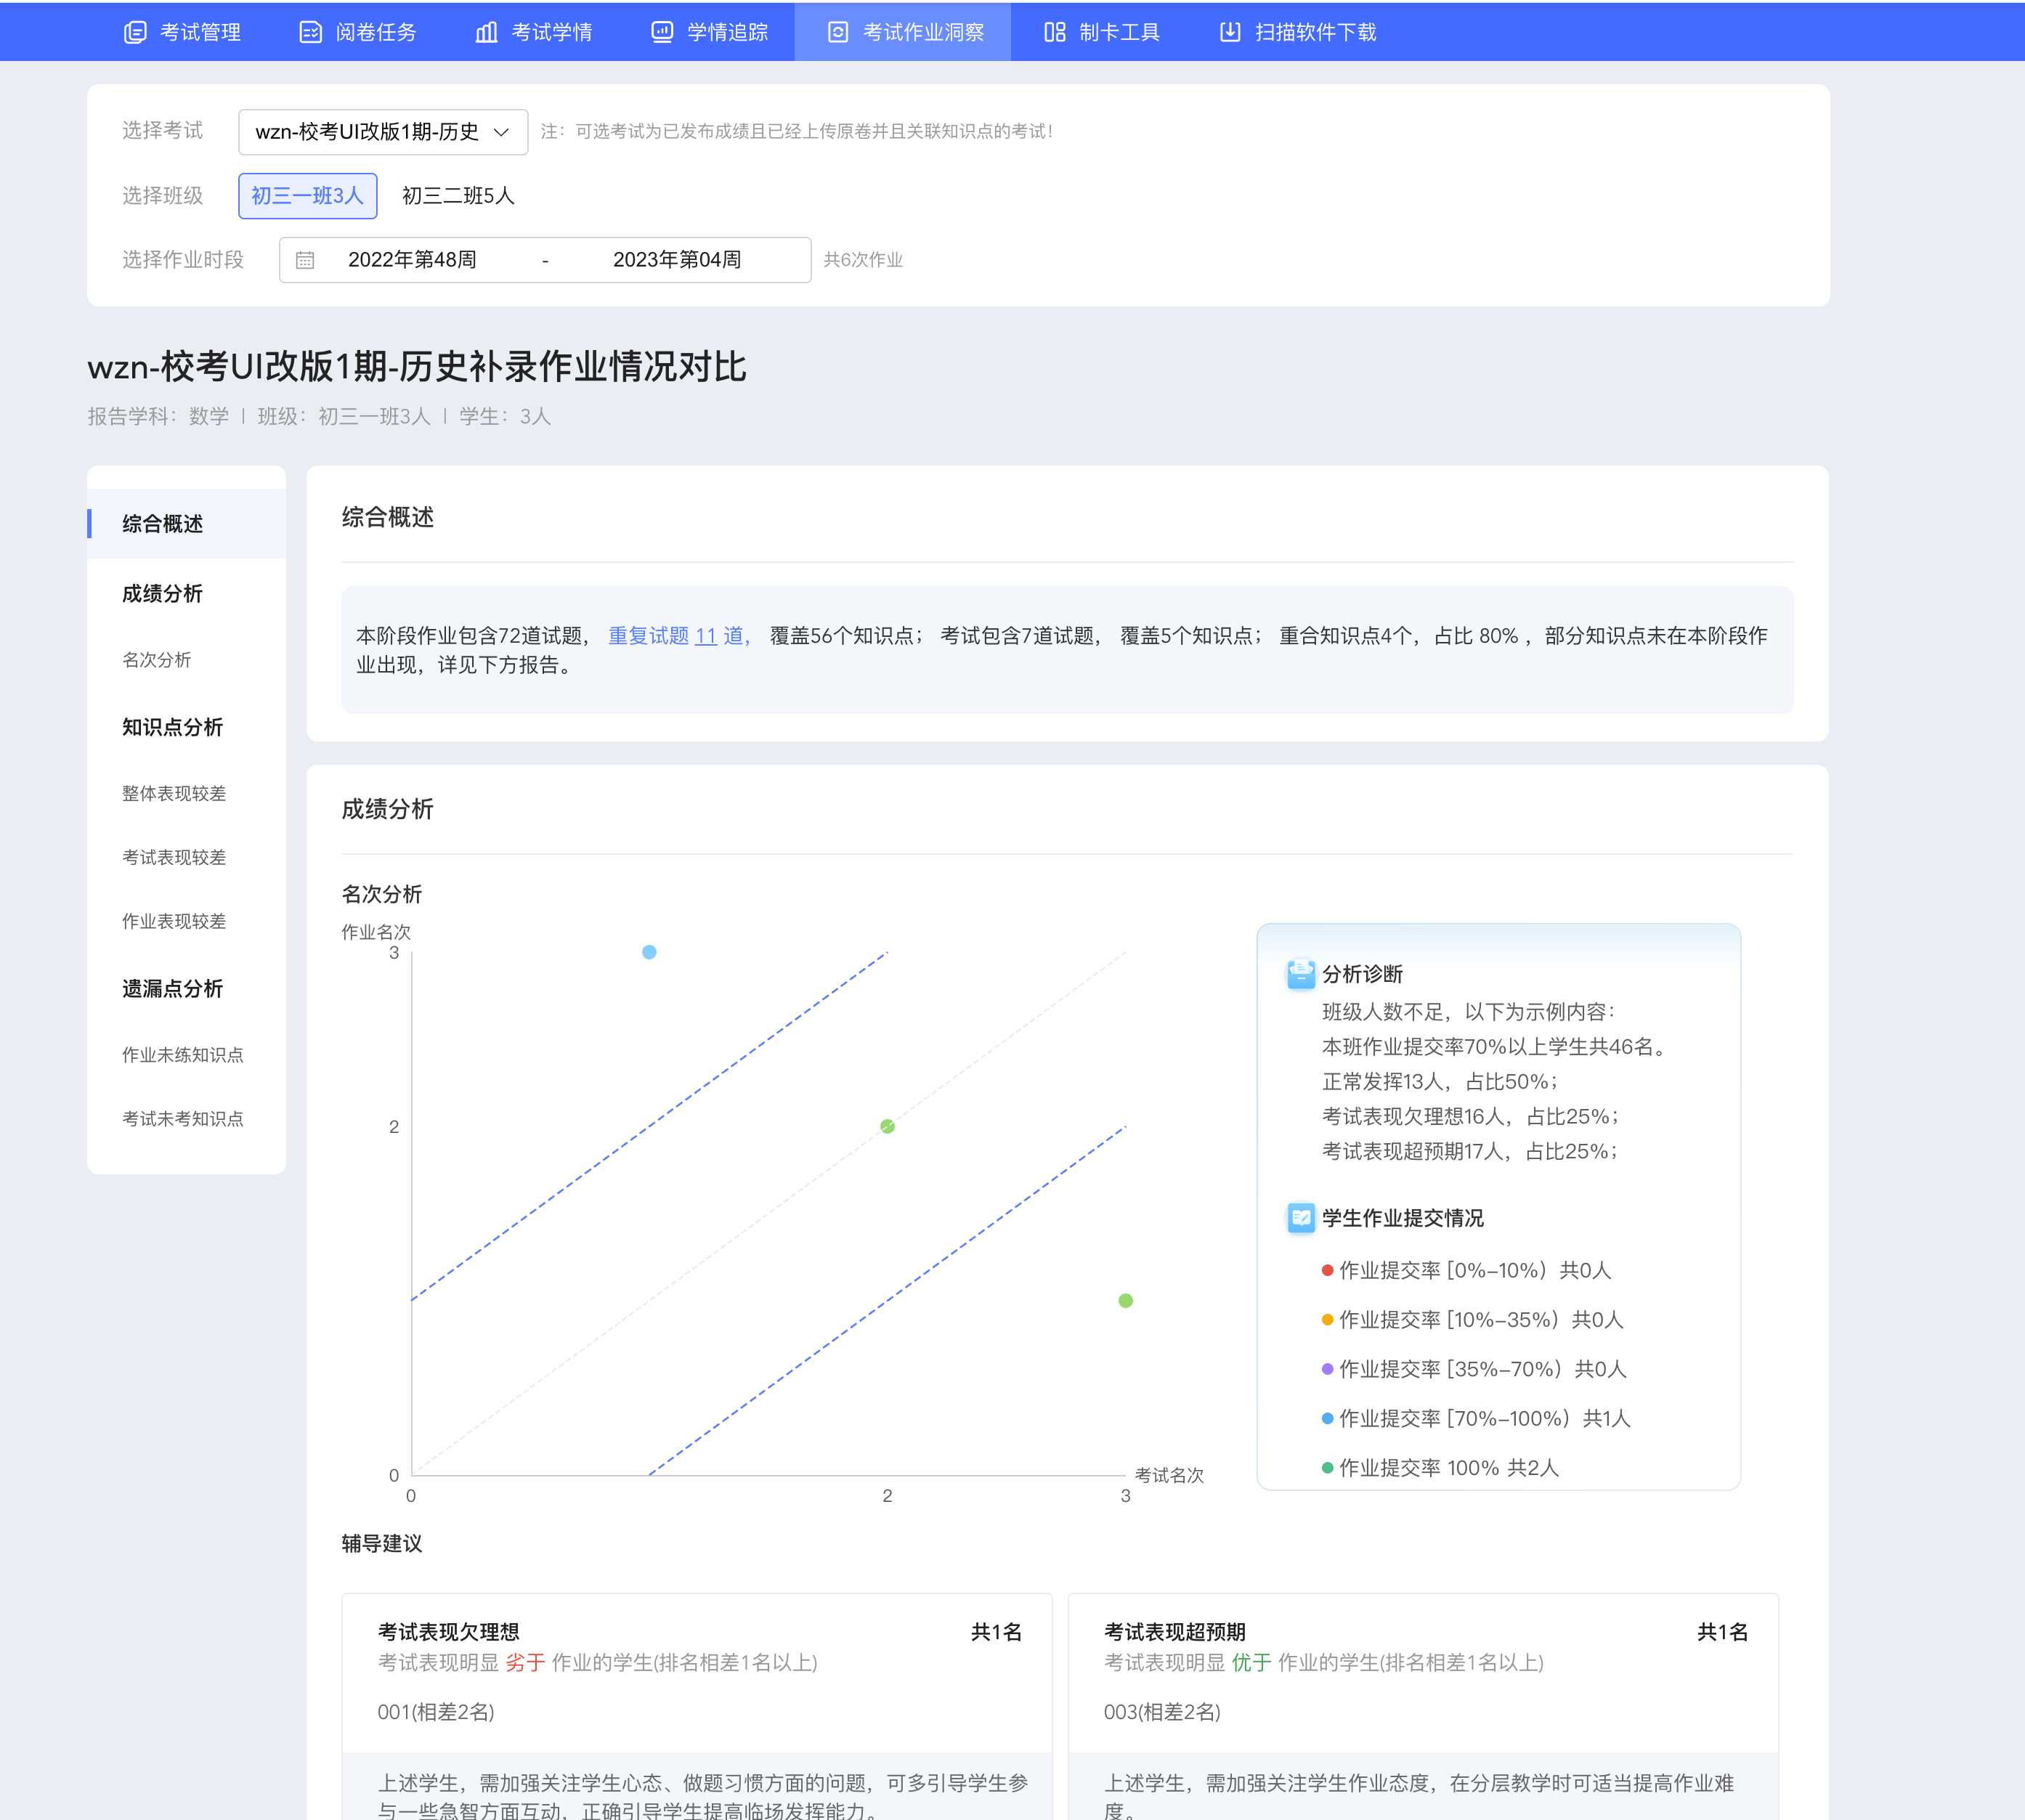Click the 考试学情 bar-chart icon
Screen dimensions: 2025x1820
[487, 32]
